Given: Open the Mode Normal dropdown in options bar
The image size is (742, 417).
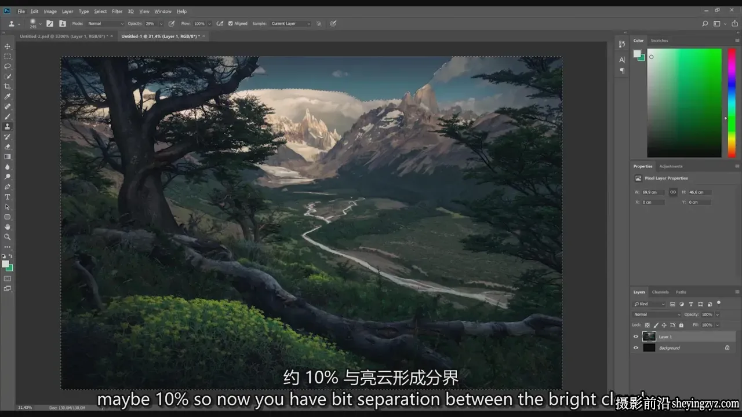Looking at the screenshot, I should pos(105,24).
